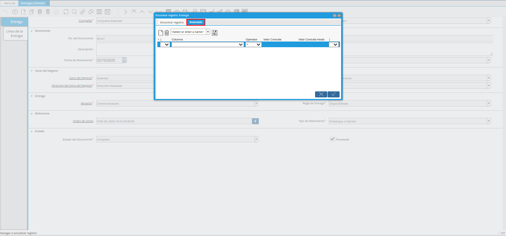Screen dimensions: 506x236
Task: Create a new record with the blank page icon
Action: click(x=23, y=12)
